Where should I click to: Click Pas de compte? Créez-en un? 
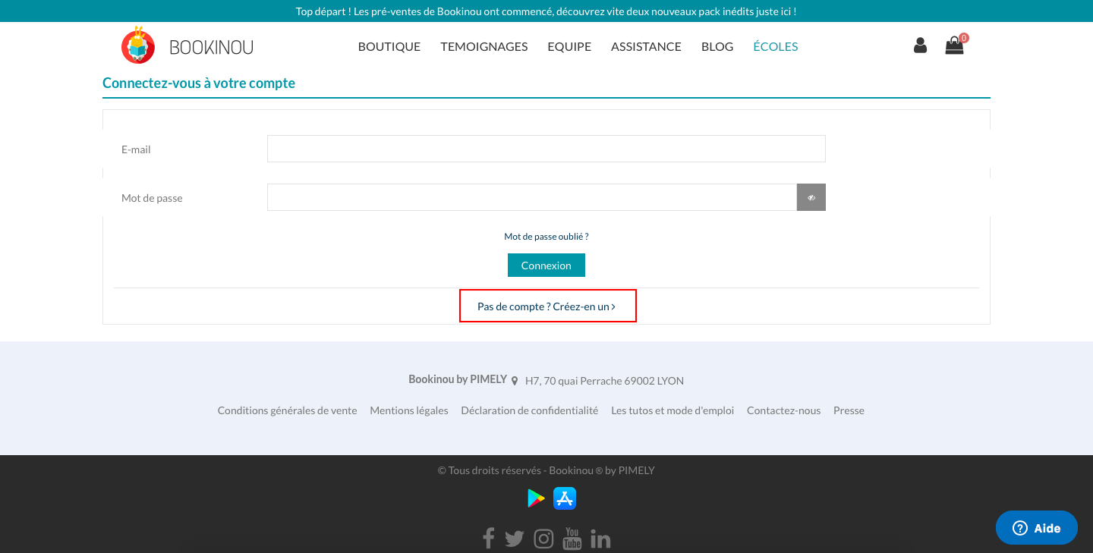tap(546, 306)
